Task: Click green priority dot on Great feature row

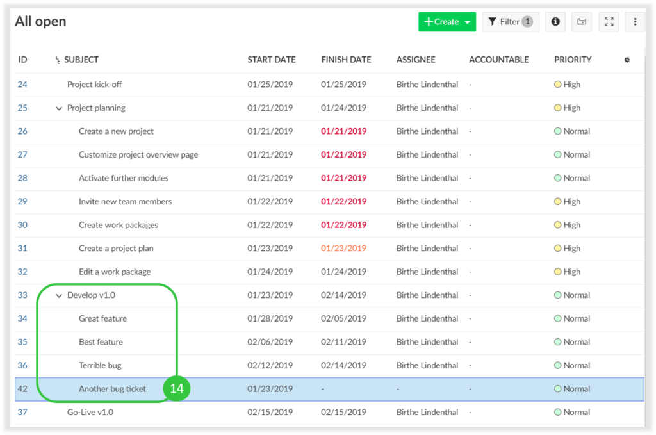Action: pos(558,318)
